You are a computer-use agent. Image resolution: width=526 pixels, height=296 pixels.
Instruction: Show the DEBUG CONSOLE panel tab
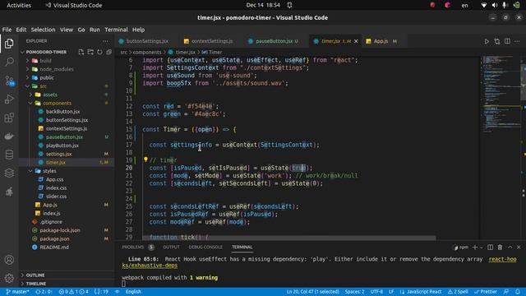[x=205, y=247]
